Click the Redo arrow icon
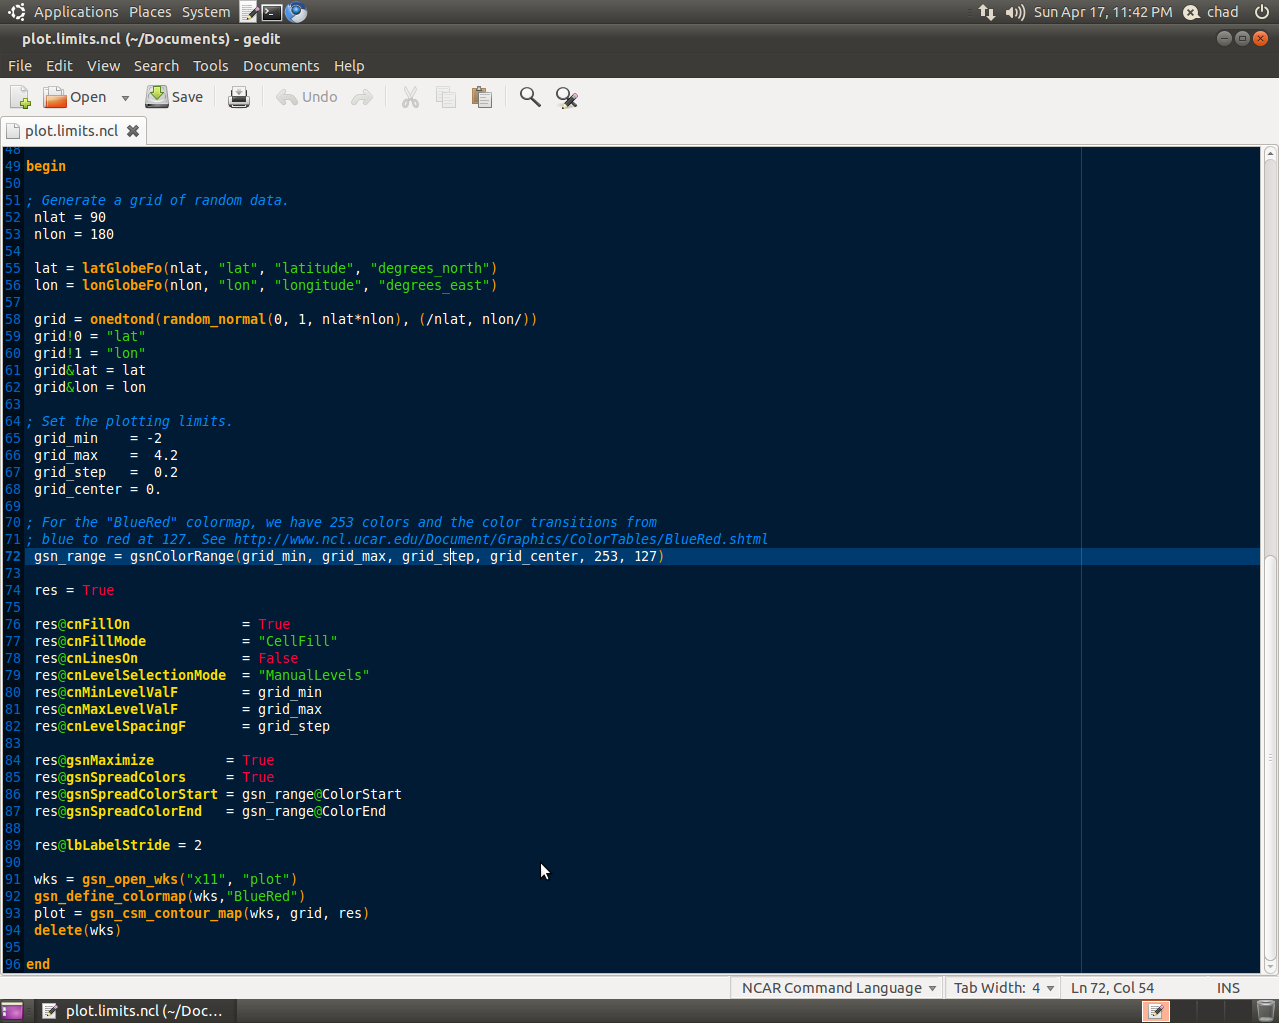This screenshot has height=1023, width=1279. [x=362, y=97]
